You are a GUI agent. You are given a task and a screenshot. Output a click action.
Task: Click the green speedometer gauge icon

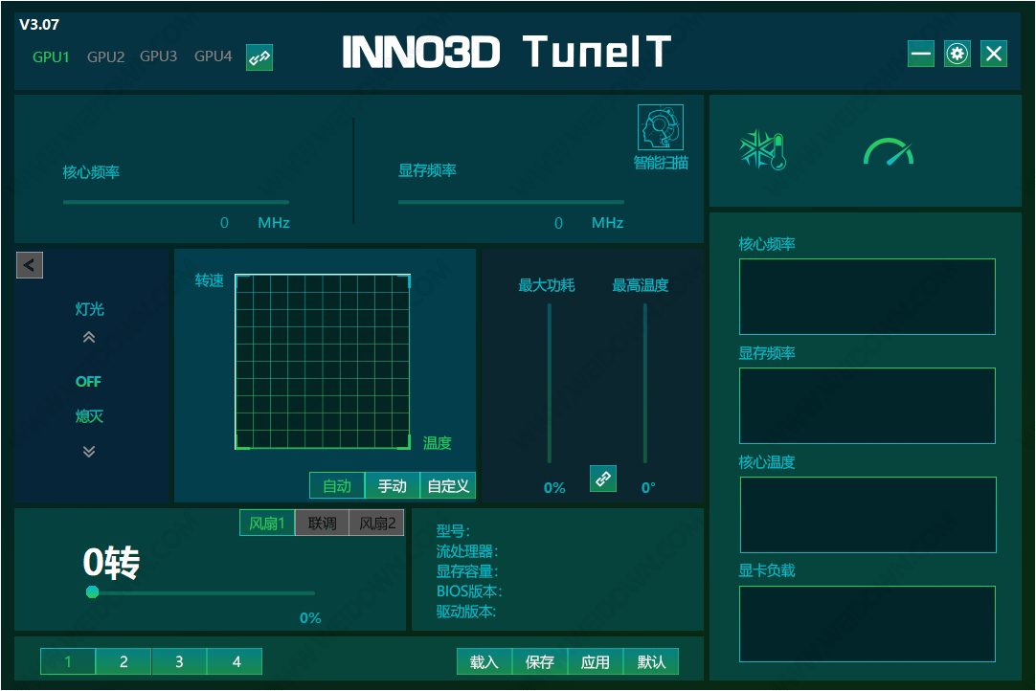coord(889,151)
